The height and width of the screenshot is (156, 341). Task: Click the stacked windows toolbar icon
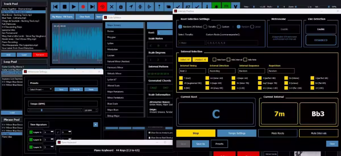(x=168, y=7)
